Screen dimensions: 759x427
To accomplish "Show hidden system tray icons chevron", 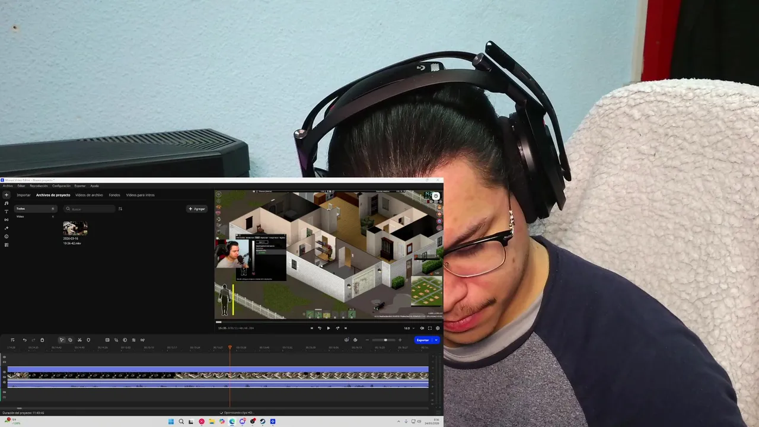I will [x=398, y=422].
